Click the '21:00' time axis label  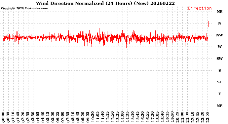(x=182, y=117)
